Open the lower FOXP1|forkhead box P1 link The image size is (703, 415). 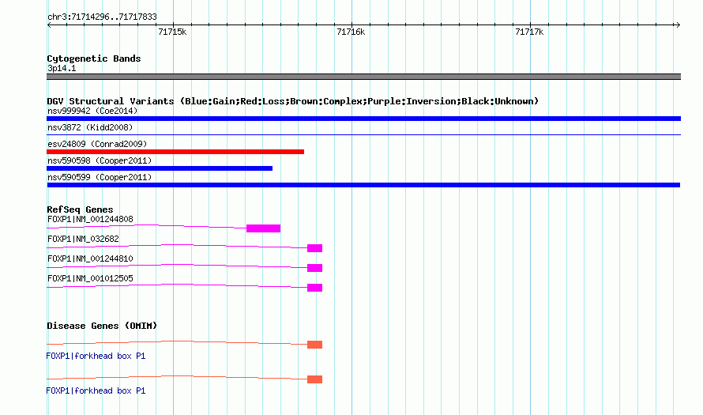click(x=96, y=390)
